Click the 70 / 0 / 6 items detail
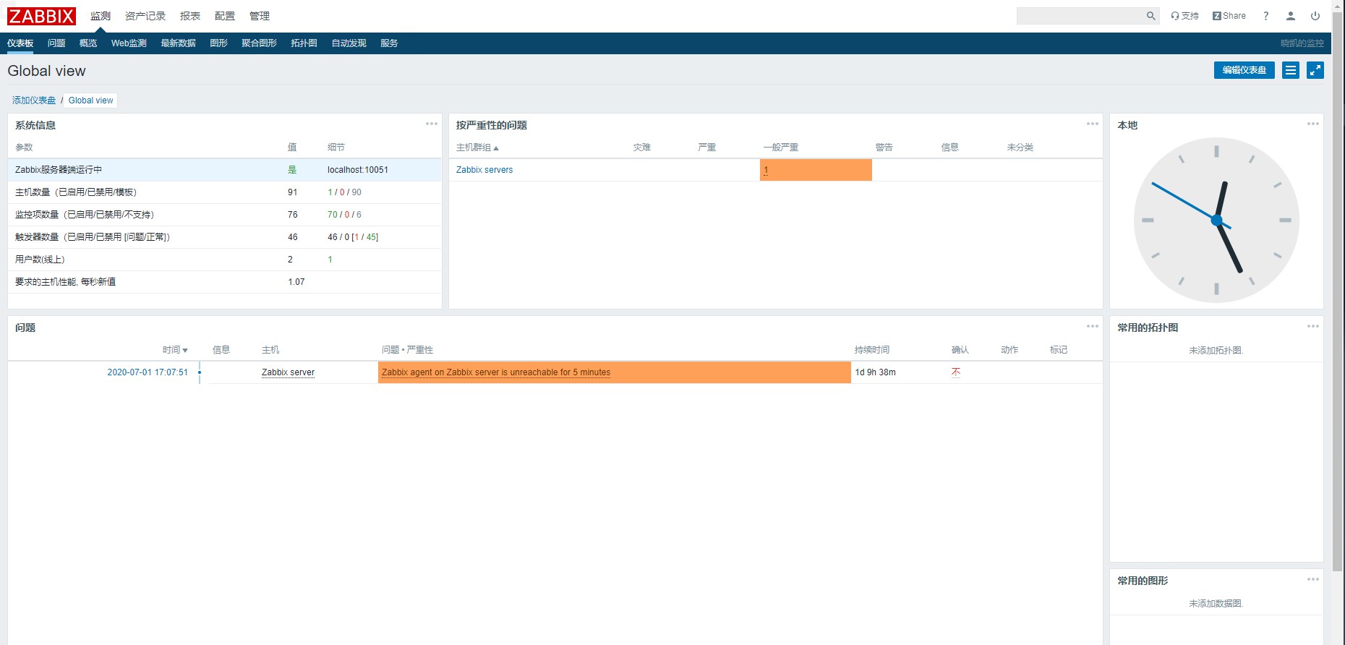Viewport: 1345px width, 645px height. click(x=344, y=215)
